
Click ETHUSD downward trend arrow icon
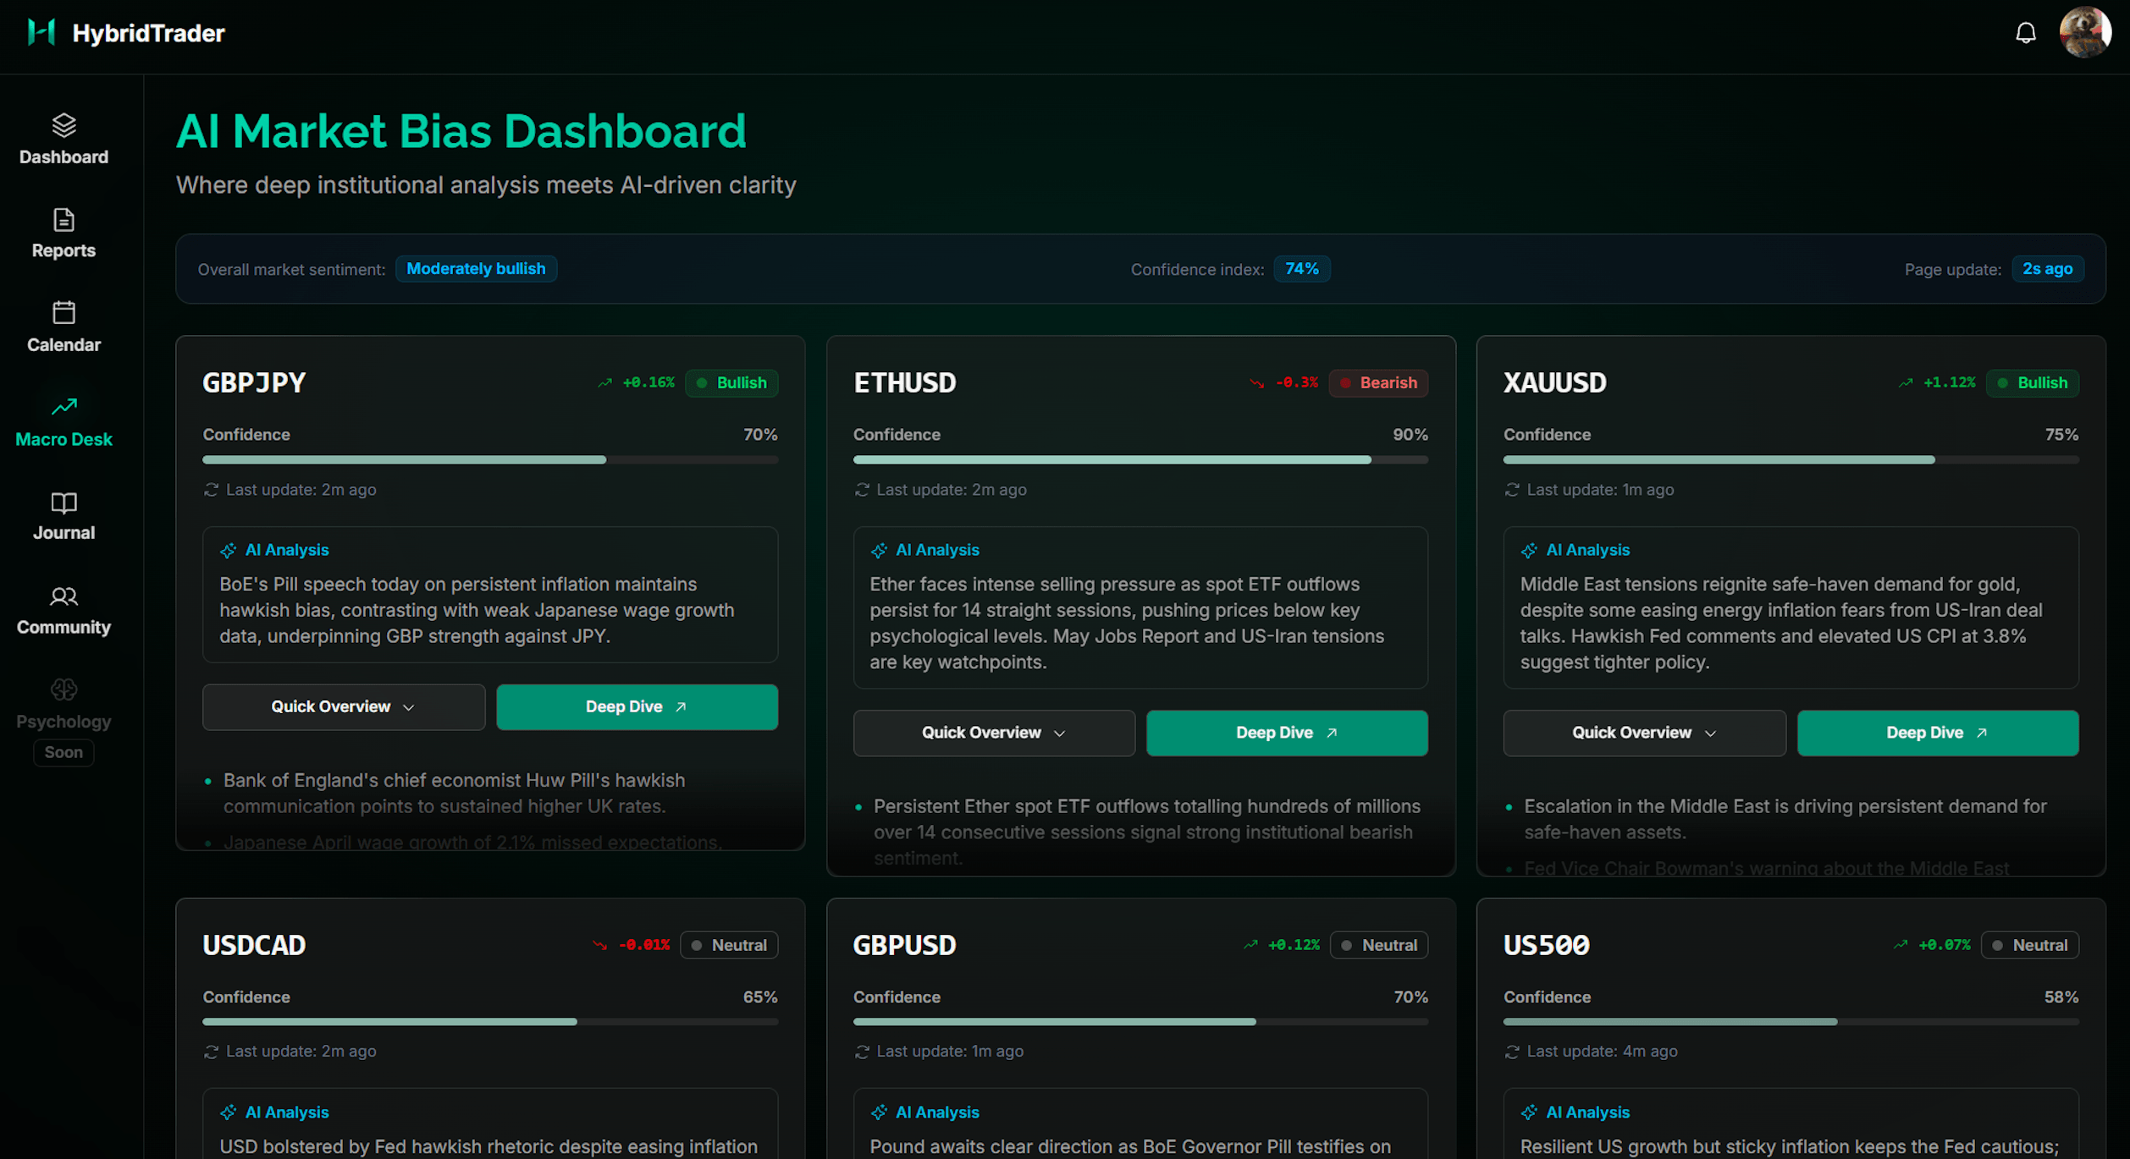coord(1257,383)
